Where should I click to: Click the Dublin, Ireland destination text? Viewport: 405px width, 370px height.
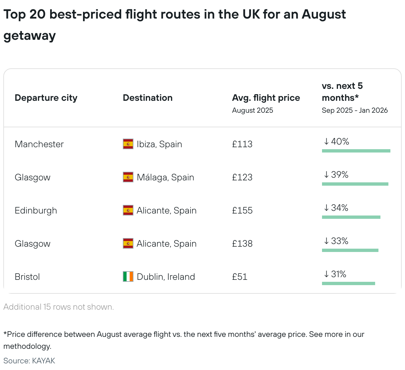point(166,277)
